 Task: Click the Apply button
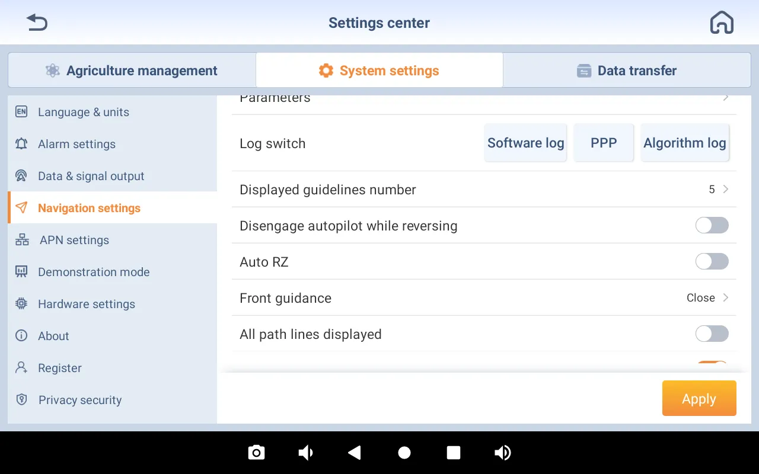tap(699, 398)
